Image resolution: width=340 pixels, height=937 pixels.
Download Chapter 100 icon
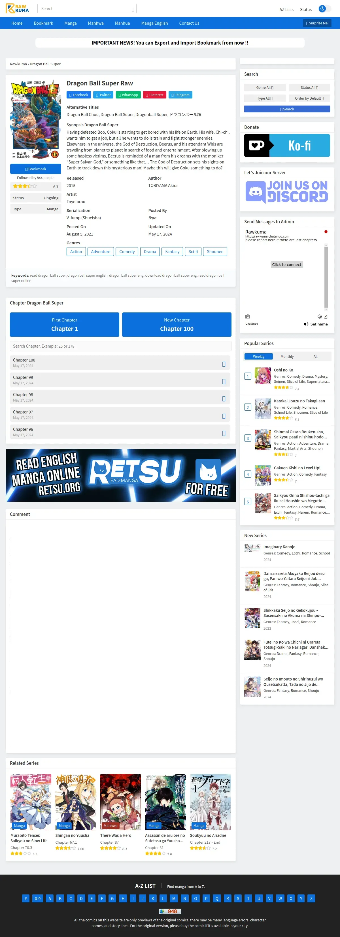tap(224, 364)
